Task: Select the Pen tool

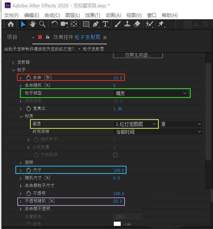Action: pos(96,24)
